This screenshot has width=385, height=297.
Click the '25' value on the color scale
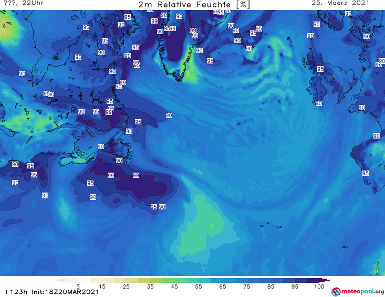click(126, 287)
